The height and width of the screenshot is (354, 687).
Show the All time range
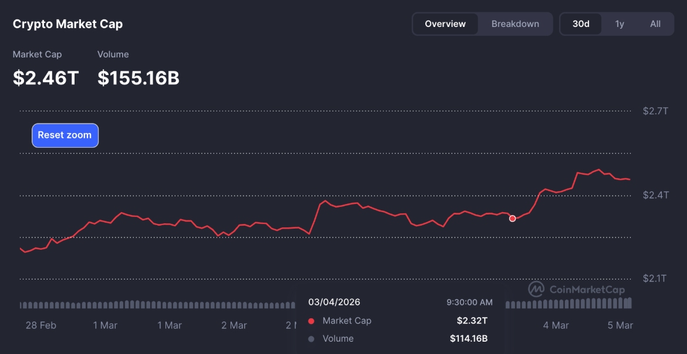point(655,24)
